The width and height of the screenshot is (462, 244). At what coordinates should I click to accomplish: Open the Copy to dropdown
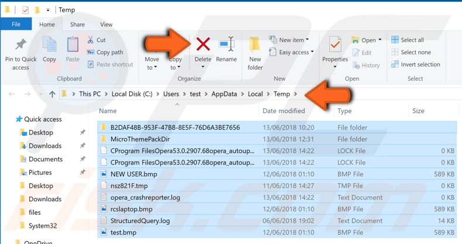[175, 63]
